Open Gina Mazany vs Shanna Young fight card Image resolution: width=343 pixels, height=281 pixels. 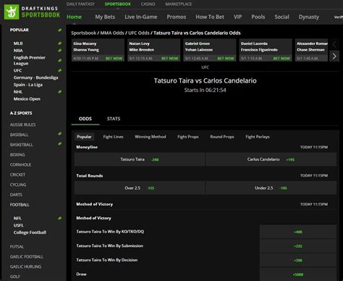click(98, 50)
